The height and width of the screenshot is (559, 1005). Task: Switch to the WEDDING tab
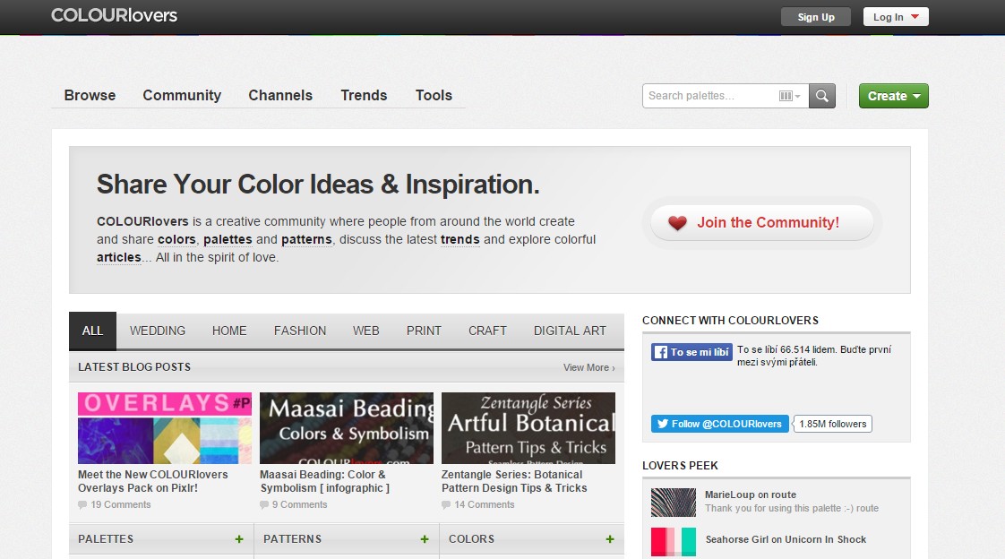tap(158, 331)
